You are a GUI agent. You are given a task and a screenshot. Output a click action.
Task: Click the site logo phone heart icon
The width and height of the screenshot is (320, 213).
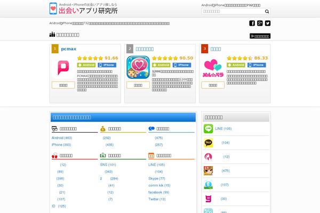pos(53,9)
